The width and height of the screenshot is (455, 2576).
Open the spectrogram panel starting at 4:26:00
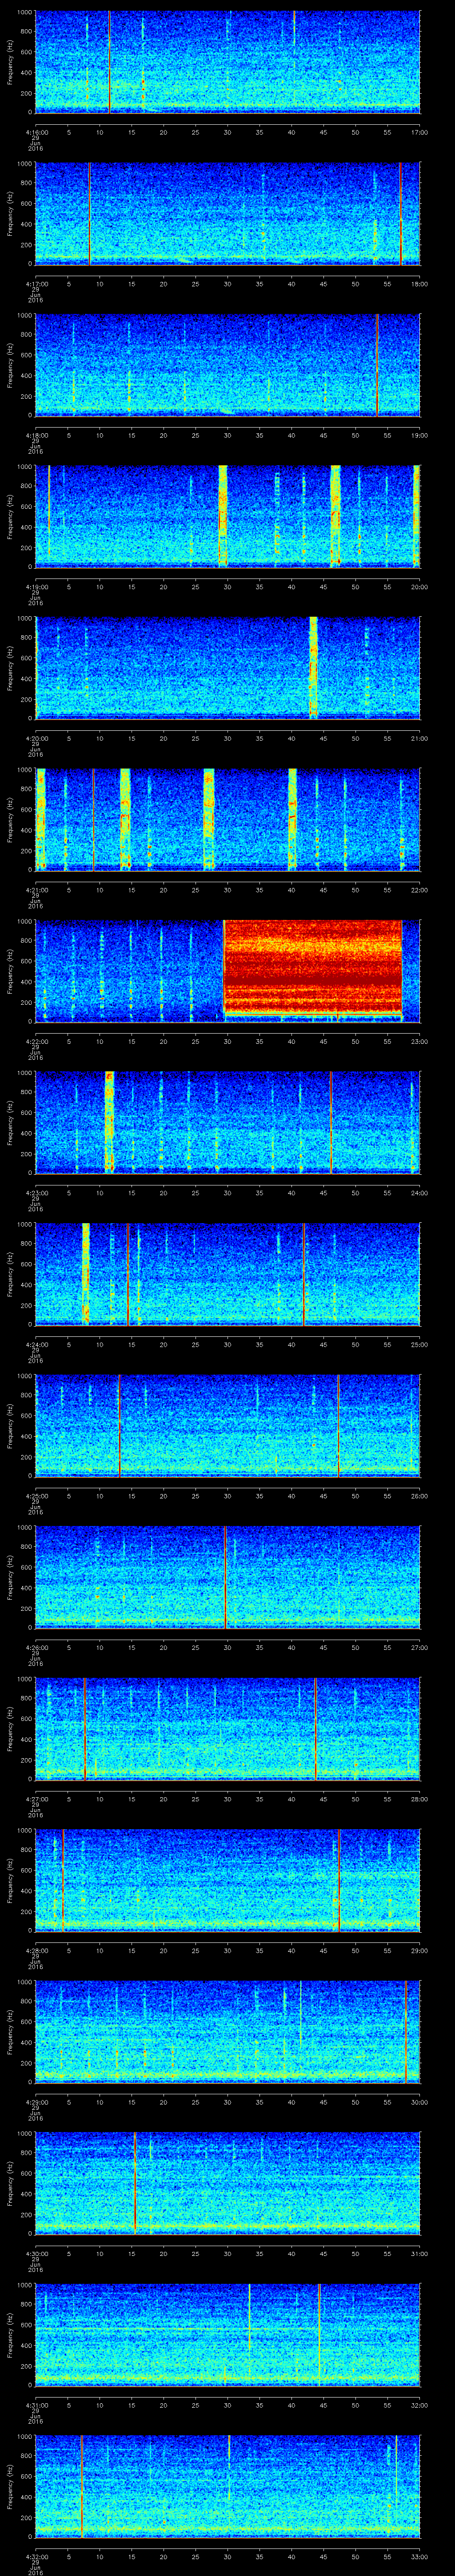click(228, 1577)
